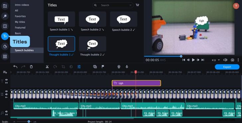Screen dimensions: 242x123
Task: Open the record voiceover microphone
Action: 127,67
